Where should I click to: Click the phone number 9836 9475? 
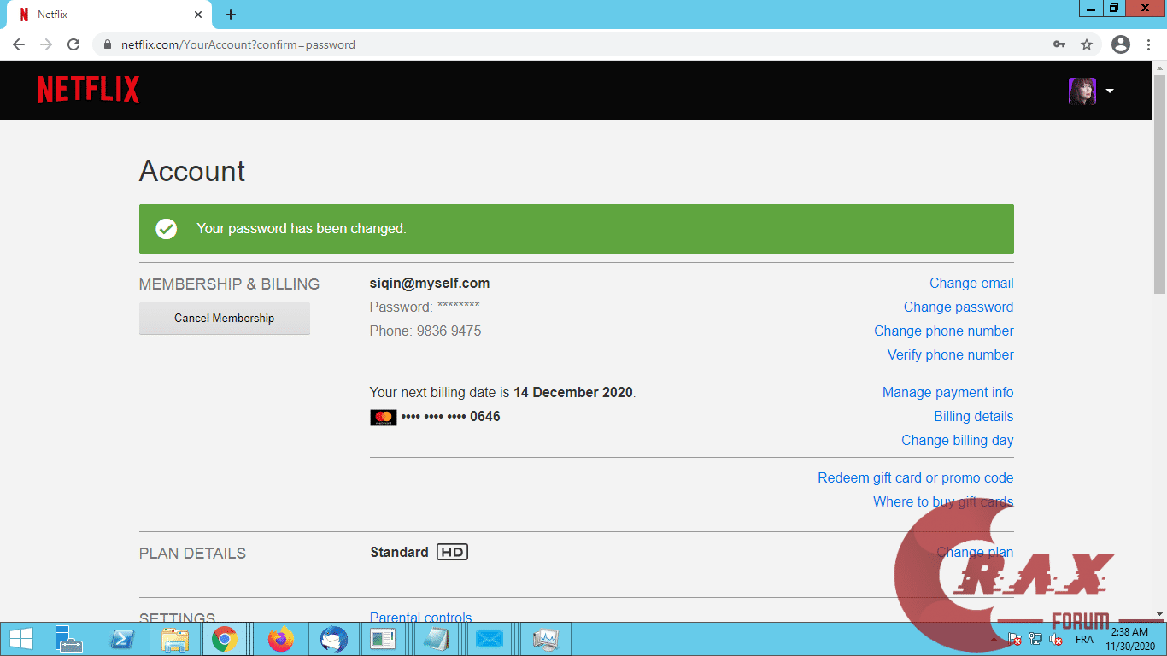pyautogui.click(x=449, y=331)
